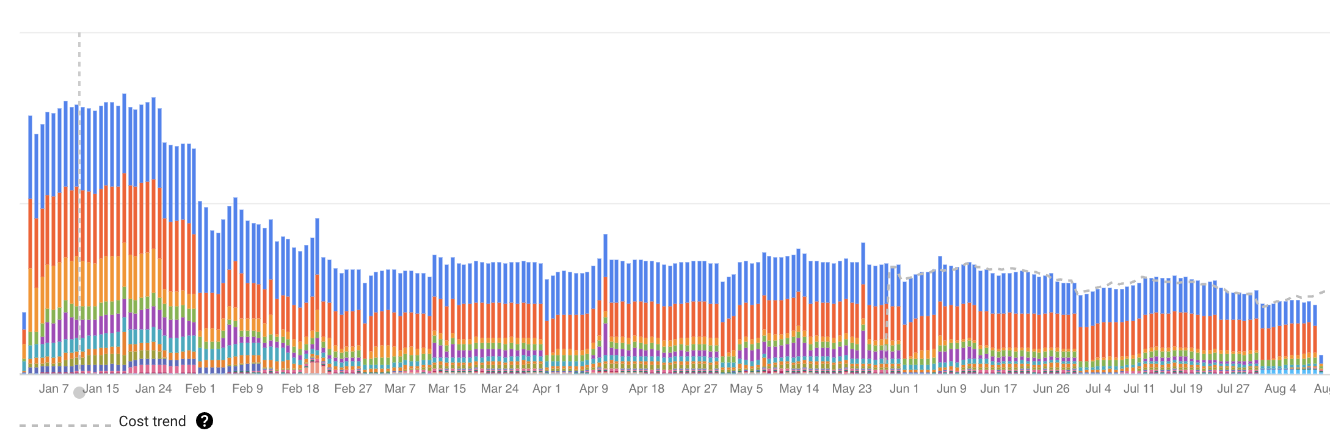The width and height of the screenshot is (1330, 436).
Task: Select the Apr 27 date label
Action: [x=699, y=388]
